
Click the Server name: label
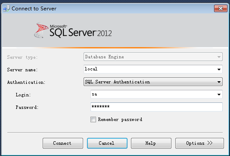(22, 70)
